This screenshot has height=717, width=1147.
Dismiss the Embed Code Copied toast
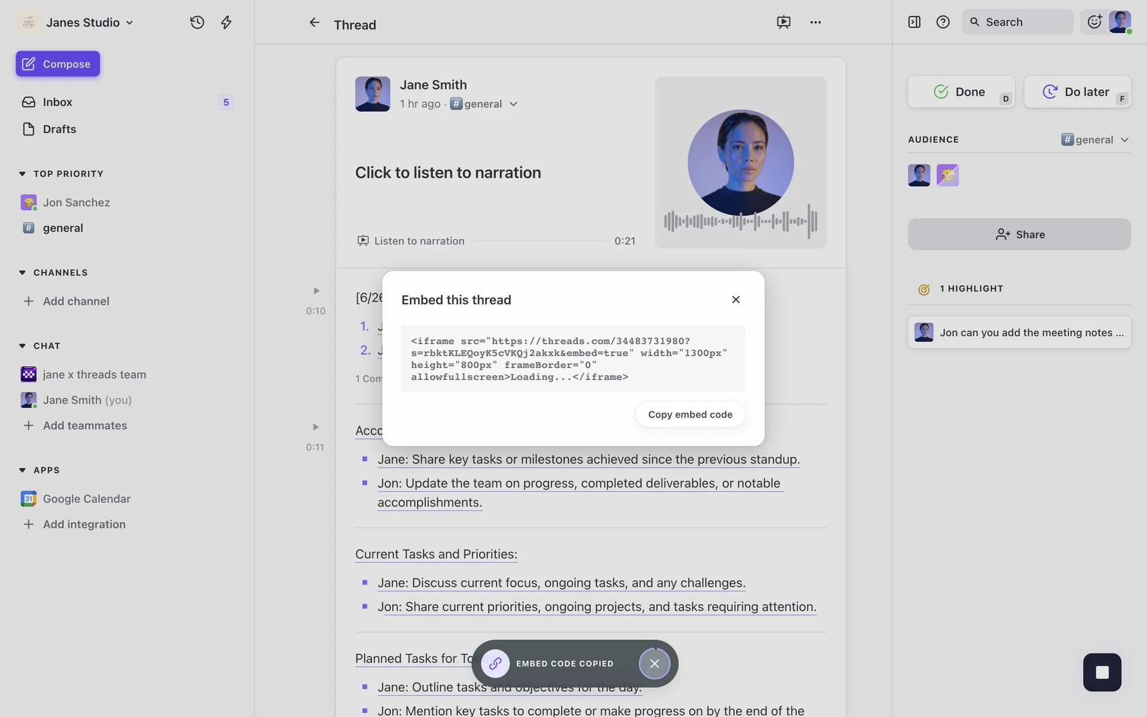pyautogui.click(x=655, y=664)
